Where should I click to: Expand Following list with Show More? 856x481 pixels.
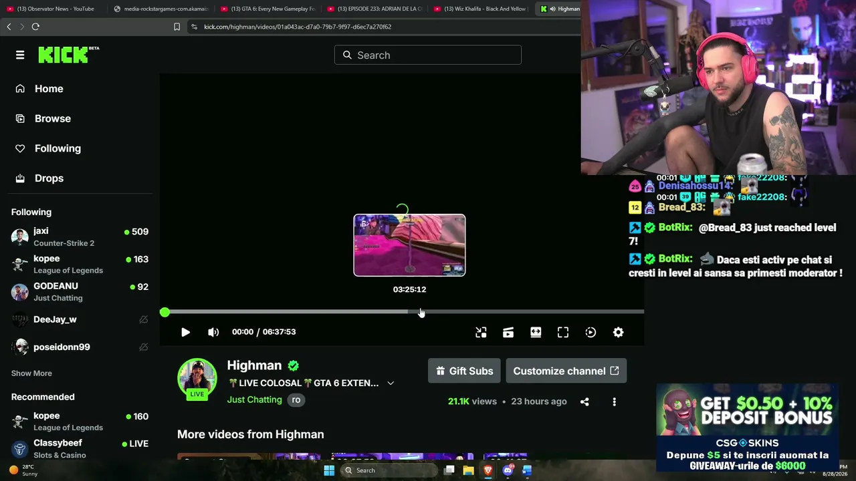[x=31, y=373]
